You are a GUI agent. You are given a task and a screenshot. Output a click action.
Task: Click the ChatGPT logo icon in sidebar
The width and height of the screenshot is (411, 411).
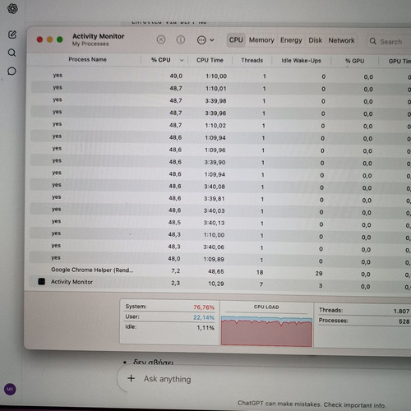click(x=12, y=9)
